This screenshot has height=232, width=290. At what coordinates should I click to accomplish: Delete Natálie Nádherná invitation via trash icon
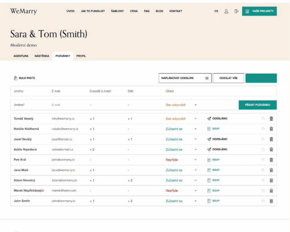pos(271,129)
